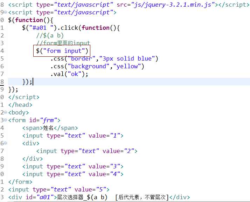Click the closing </div> tag inside the form

pyautogui.click(x=33, y=159)
